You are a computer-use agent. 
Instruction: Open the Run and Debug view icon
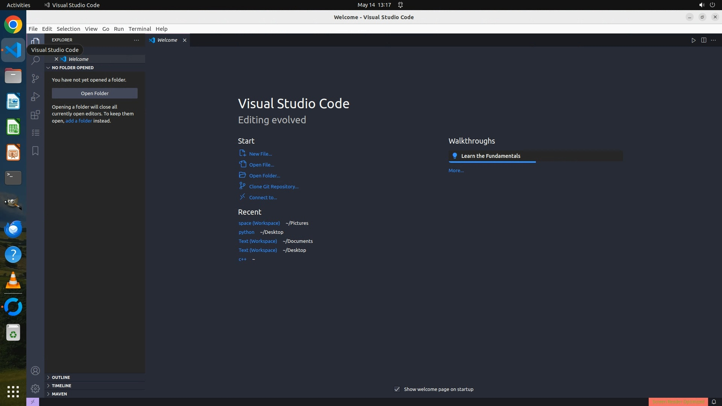[x=35, y=97]
